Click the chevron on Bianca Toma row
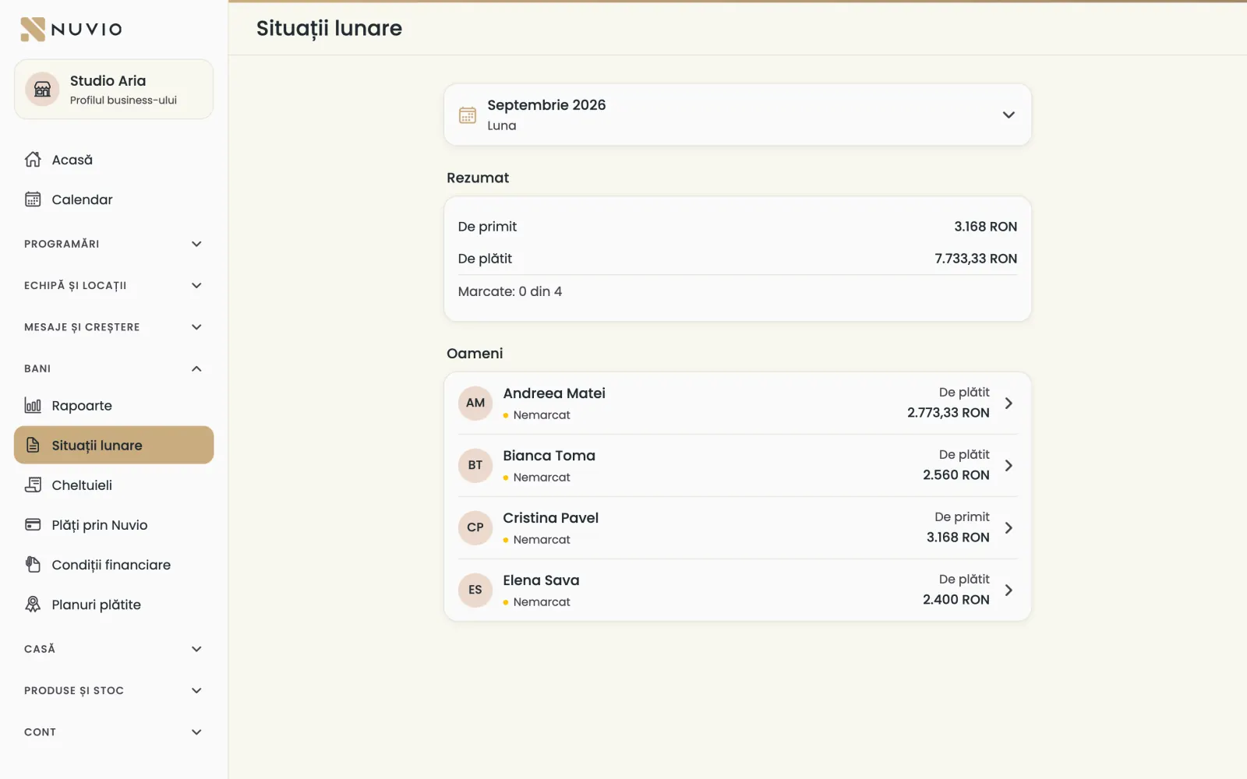 (1009, 465)
